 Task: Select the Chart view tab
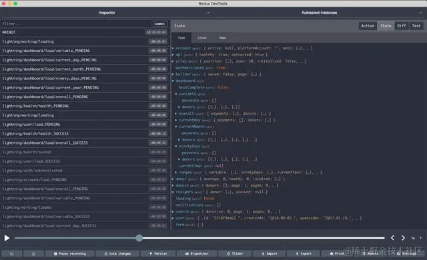[x=202, y=38]
